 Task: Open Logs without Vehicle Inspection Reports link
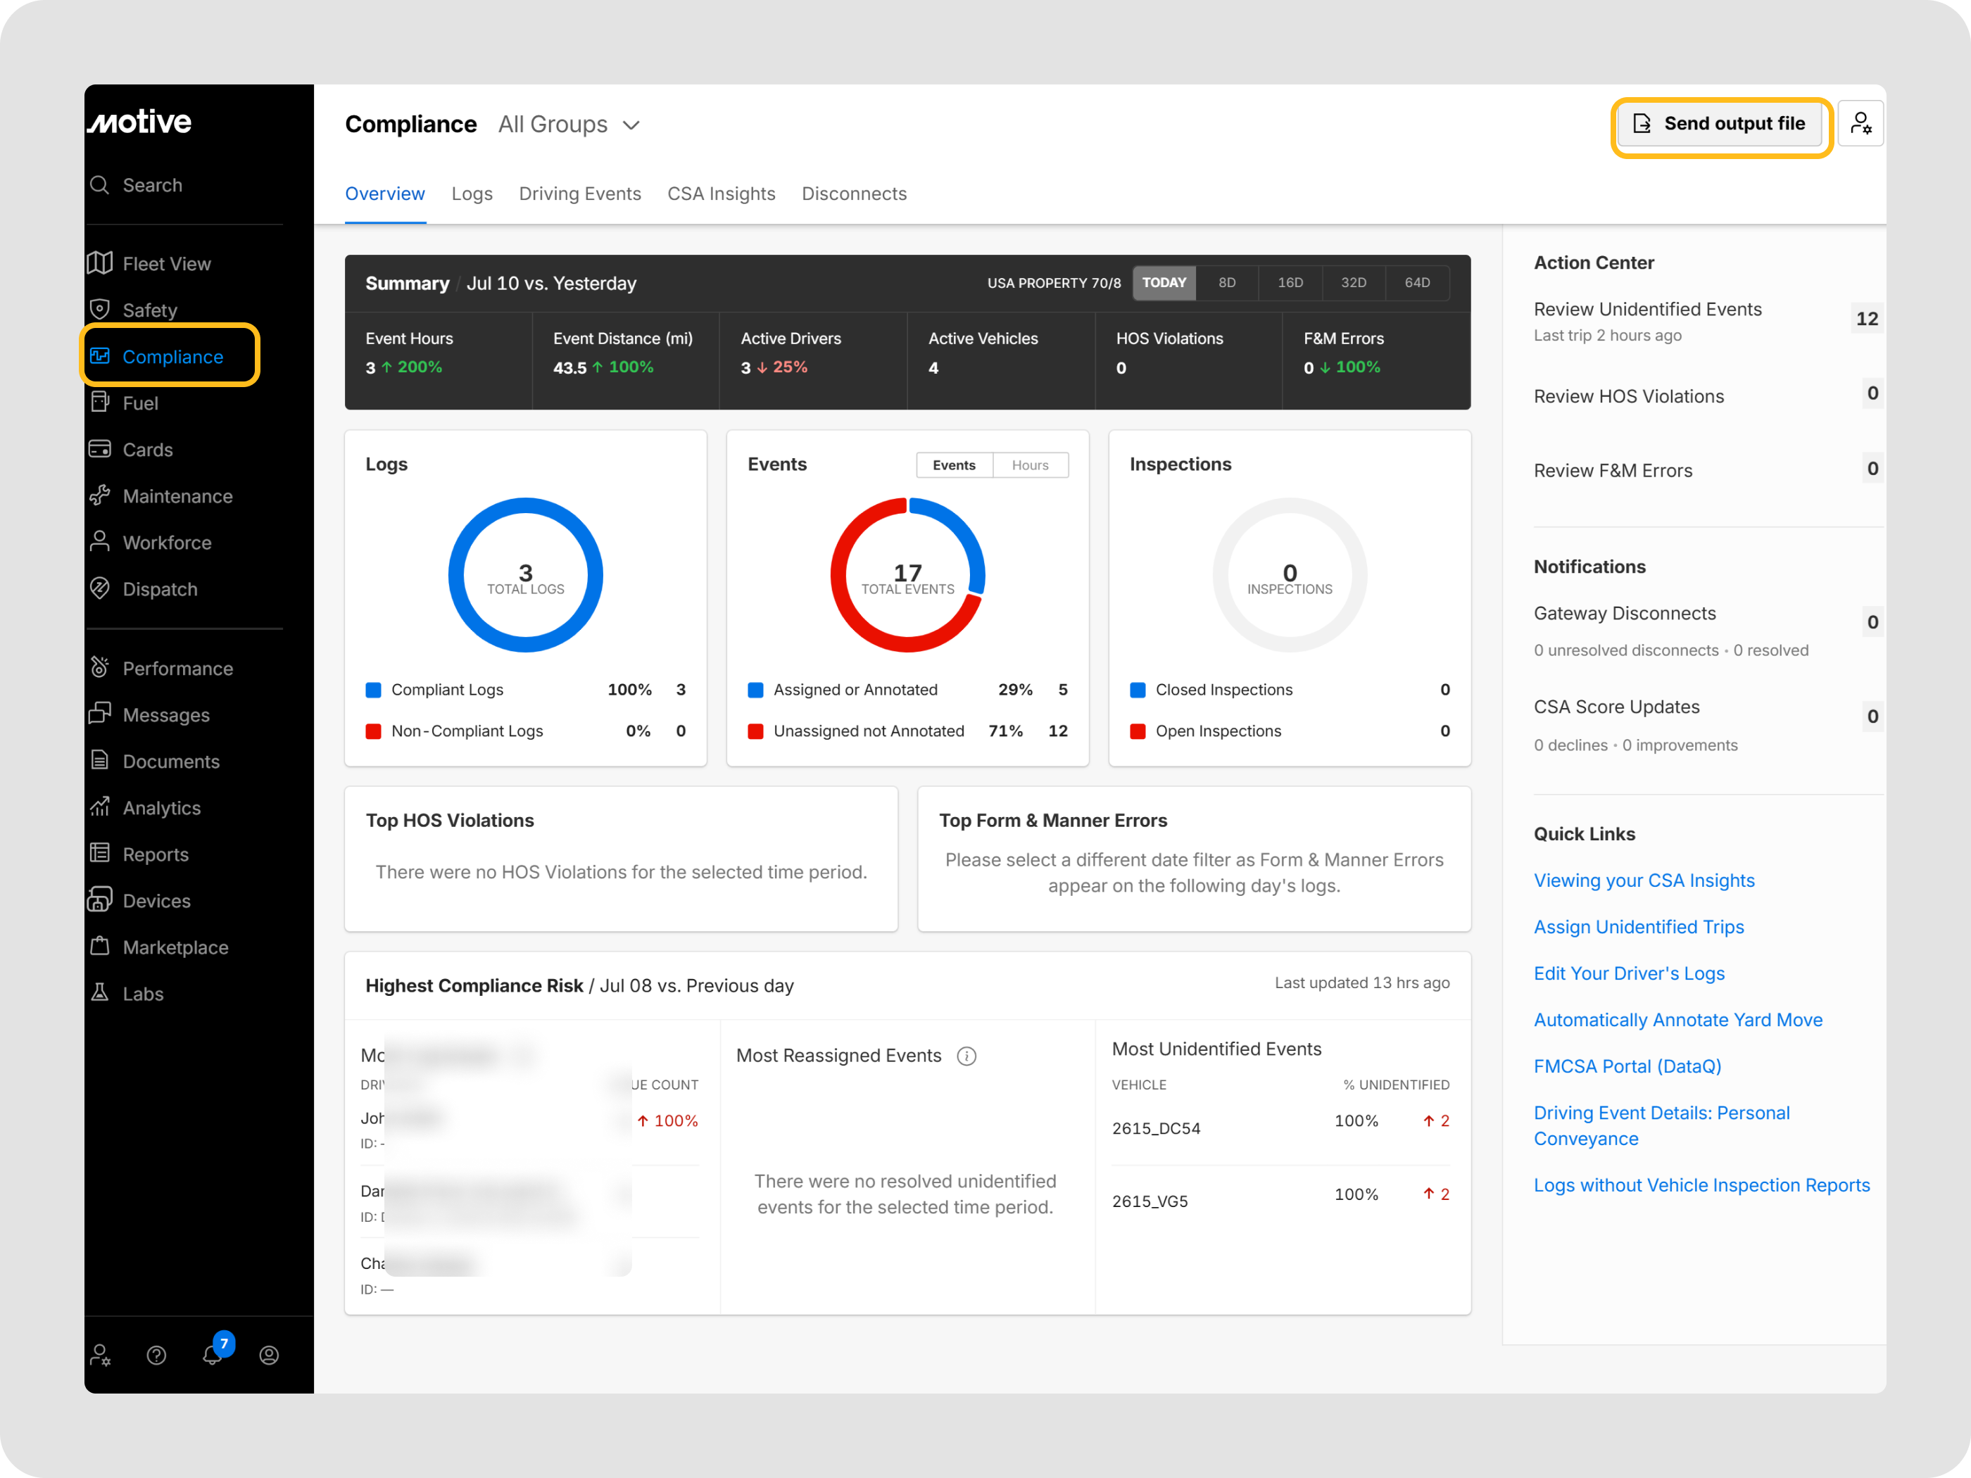pos(1702,1185)
